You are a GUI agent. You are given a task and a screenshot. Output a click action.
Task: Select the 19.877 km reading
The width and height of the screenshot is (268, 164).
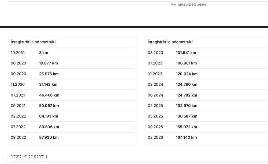[x=49, y=63]
